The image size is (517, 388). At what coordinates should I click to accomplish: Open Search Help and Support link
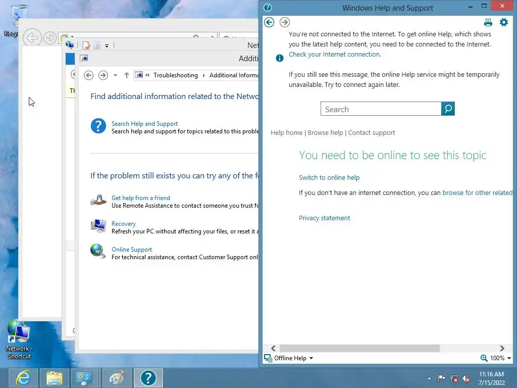click(144, 124)
